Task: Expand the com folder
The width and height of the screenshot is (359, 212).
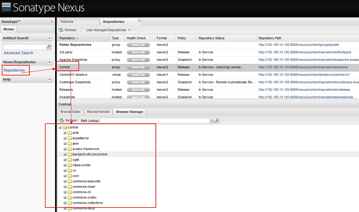Action: pos(65,176)
